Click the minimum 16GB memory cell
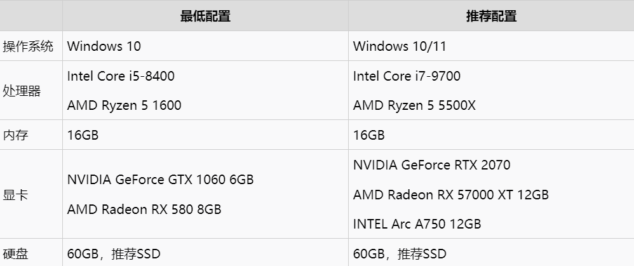Image resolution: width=634 pixels, height=266 pixels. [x=205, y=135]
